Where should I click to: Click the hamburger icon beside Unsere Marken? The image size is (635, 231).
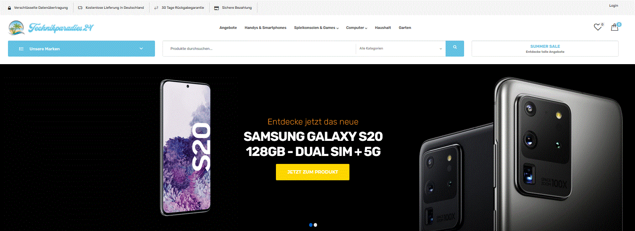(x=21, y=49)
